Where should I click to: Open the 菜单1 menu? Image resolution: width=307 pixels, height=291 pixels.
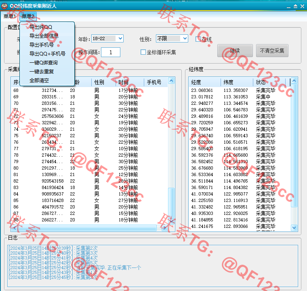pyautogui.click(x=9, y=16)
